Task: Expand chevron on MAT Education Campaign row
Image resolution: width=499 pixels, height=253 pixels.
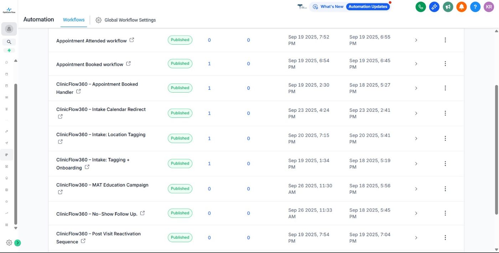Action: pyautogui.click(x=416, y=189)
